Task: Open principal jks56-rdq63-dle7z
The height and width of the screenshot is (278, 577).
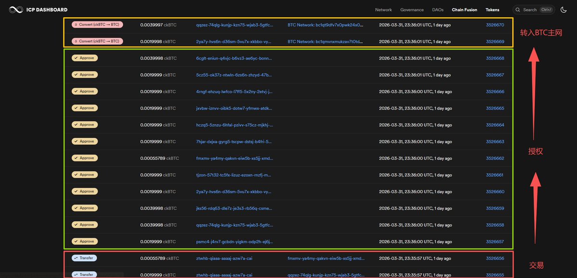Action: coord(234,208)
